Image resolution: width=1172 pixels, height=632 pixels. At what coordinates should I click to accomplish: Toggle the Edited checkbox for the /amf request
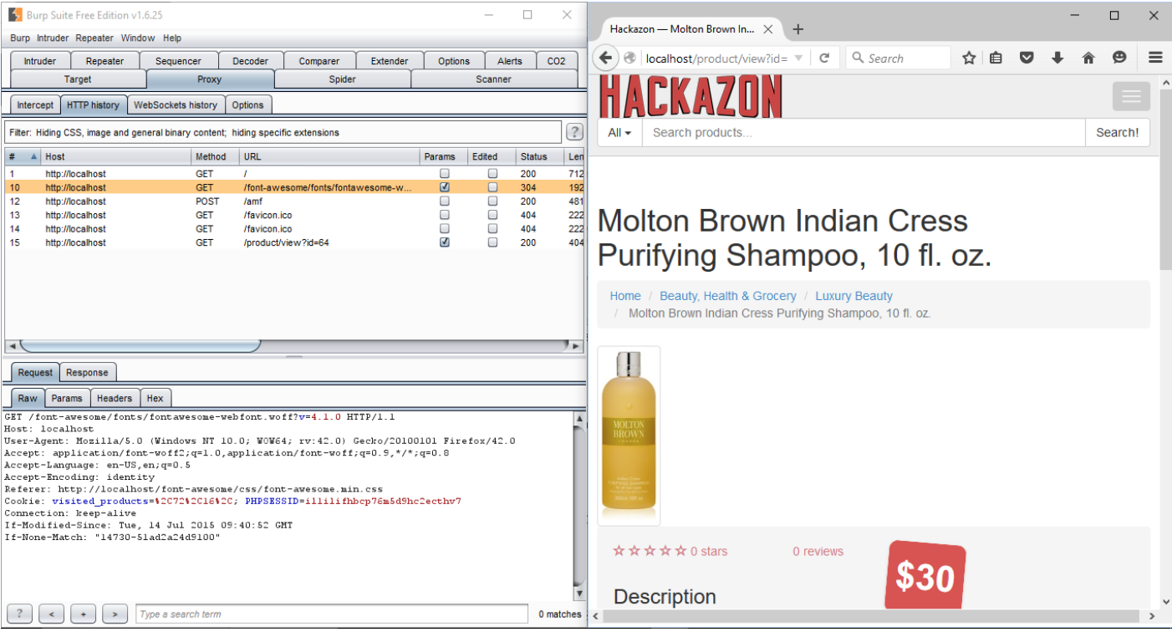[492, 201]
